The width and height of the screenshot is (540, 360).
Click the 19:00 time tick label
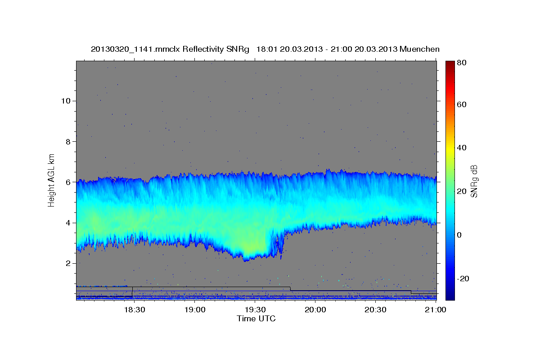pyautogui.click(x=195, y=310)
